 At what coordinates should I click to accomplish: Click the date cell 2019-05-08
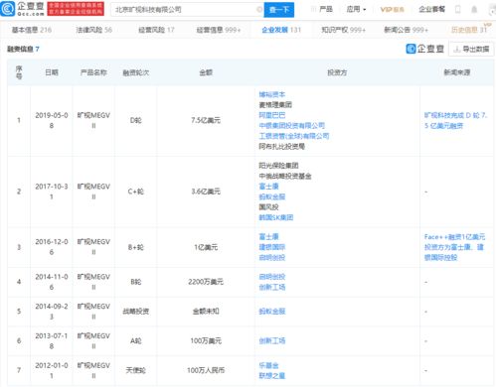click(52, 120)
